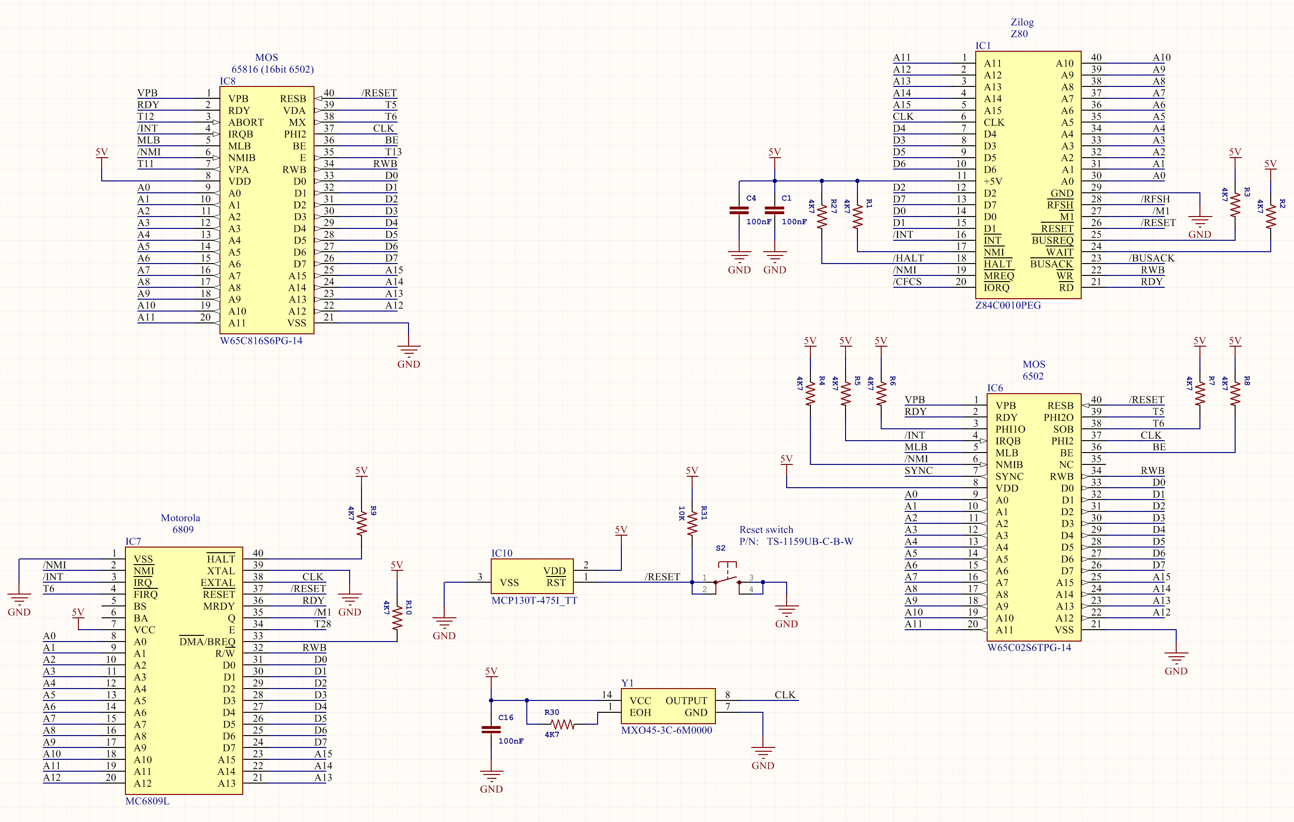Click the IC10 MCP130T component body
1294x822 pixels.
click(532, 576)
